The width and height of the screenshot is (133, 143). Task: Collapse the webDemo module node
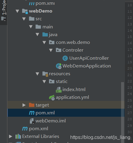pos(17,11)
